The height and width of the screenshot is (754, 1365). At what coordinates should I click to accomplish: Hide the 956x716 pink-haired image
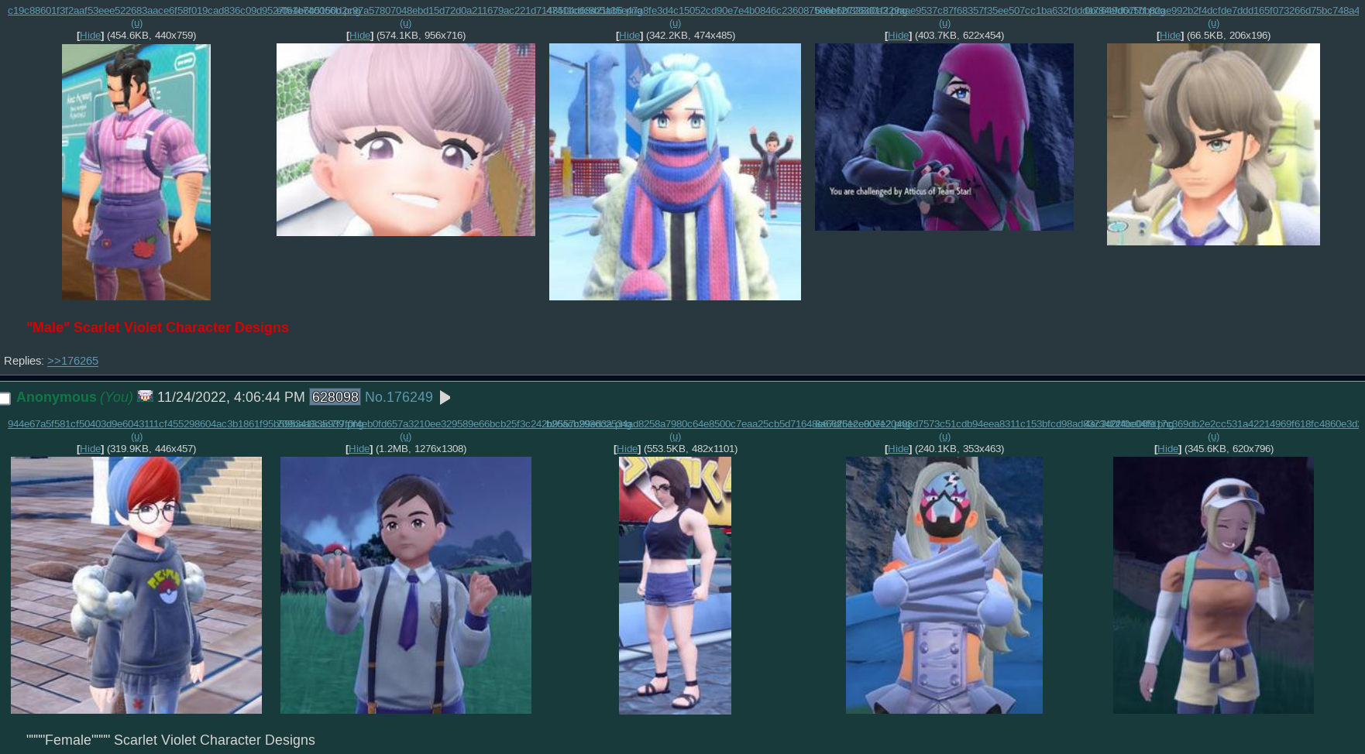tap(359, 36)
